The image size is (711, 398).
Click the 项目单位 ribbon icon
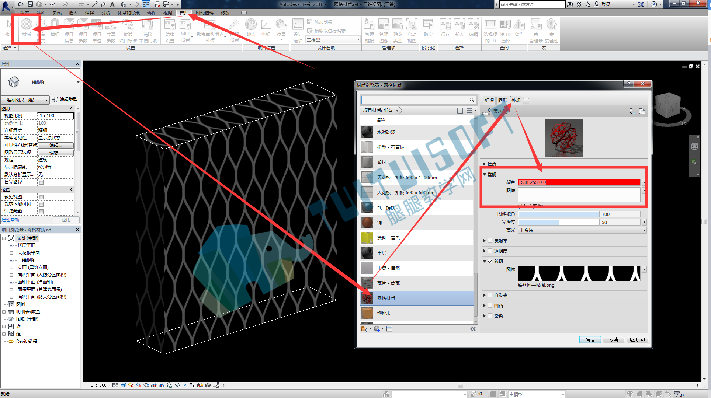(97, 31)
